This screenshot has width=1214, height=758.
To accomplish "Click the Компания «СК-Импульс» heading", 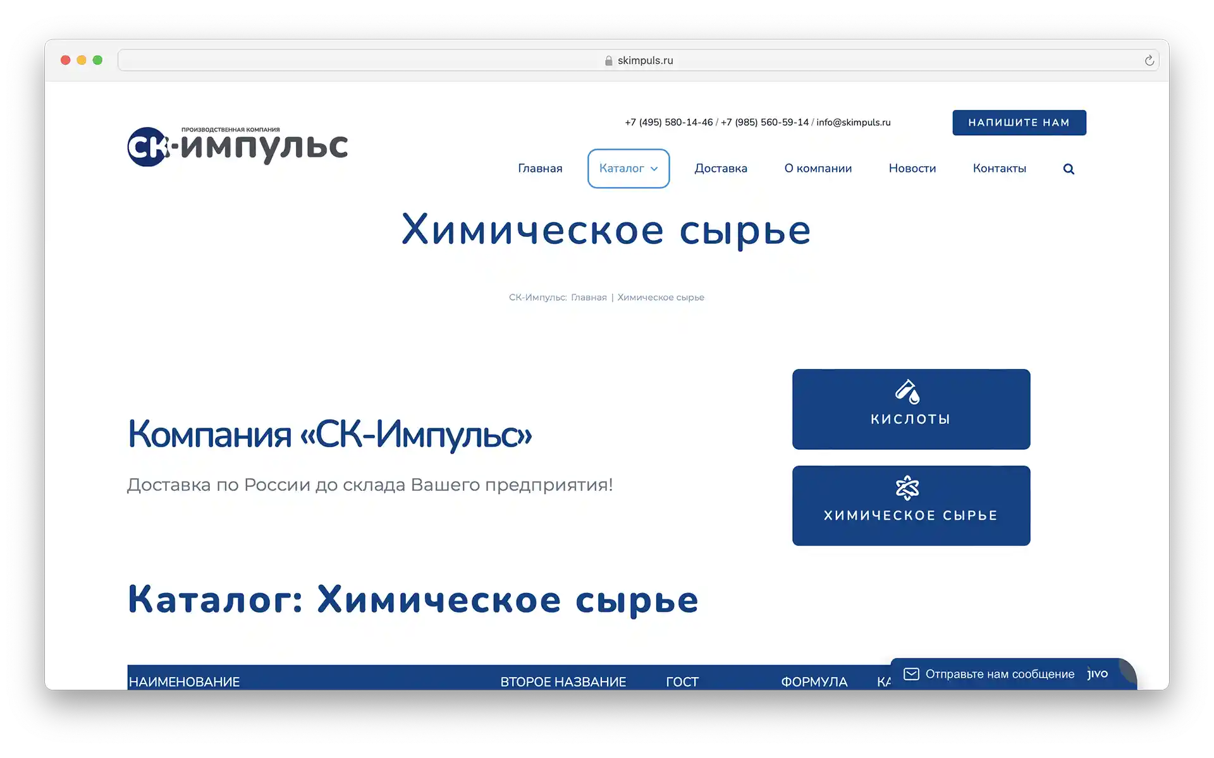I will (x=329, y=435).
